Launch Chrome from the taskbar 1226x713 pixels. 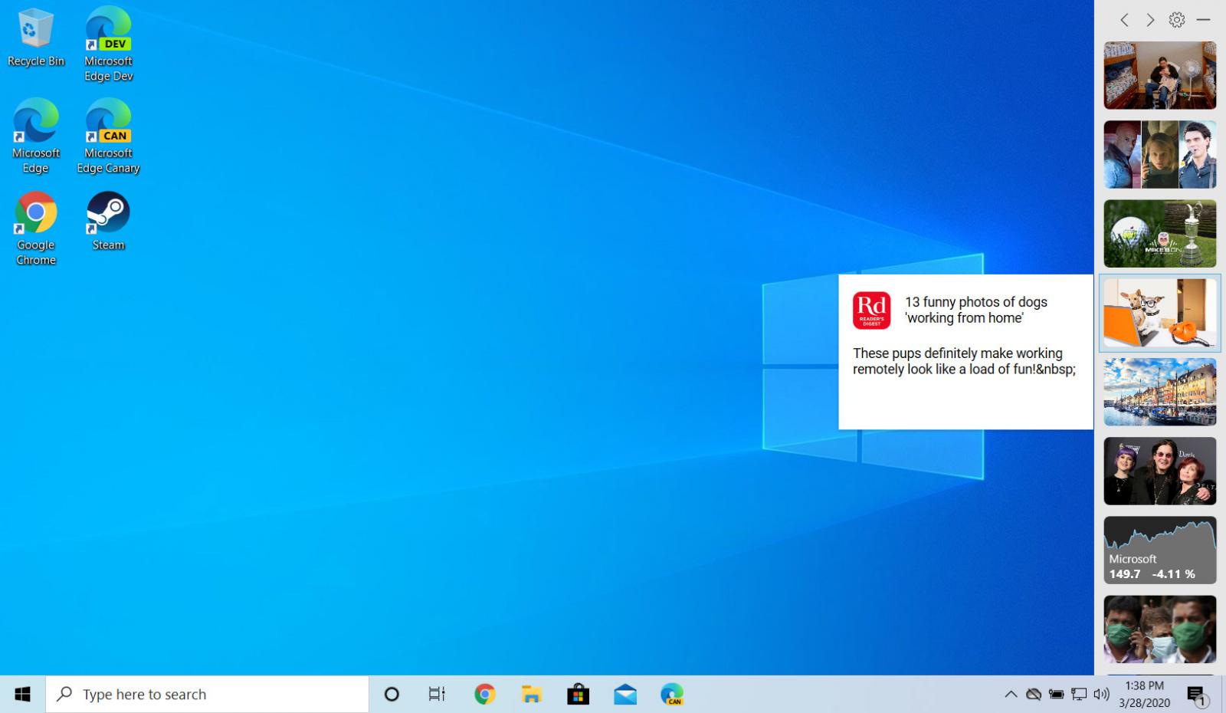tap(484, 695)
